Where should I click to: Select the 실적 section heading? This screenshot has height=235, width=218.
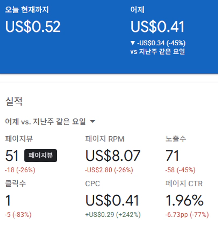[13, 101]
